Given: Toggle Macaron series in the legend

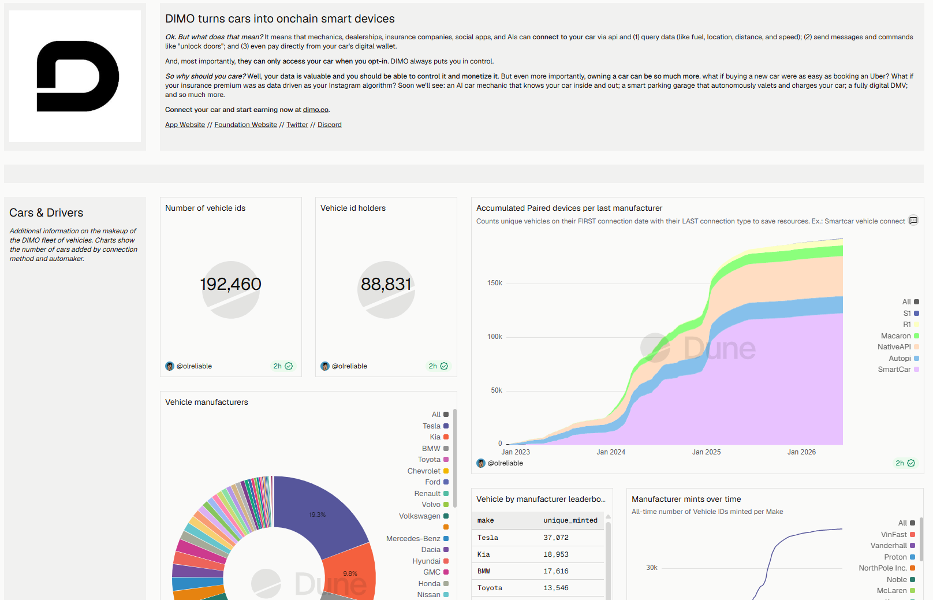Looking at the screenshot, I should pyautogui.click(x=900, y=336).
